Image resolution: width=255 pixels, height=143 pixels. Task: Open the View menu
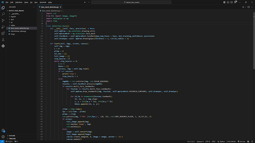pos(26,2)
